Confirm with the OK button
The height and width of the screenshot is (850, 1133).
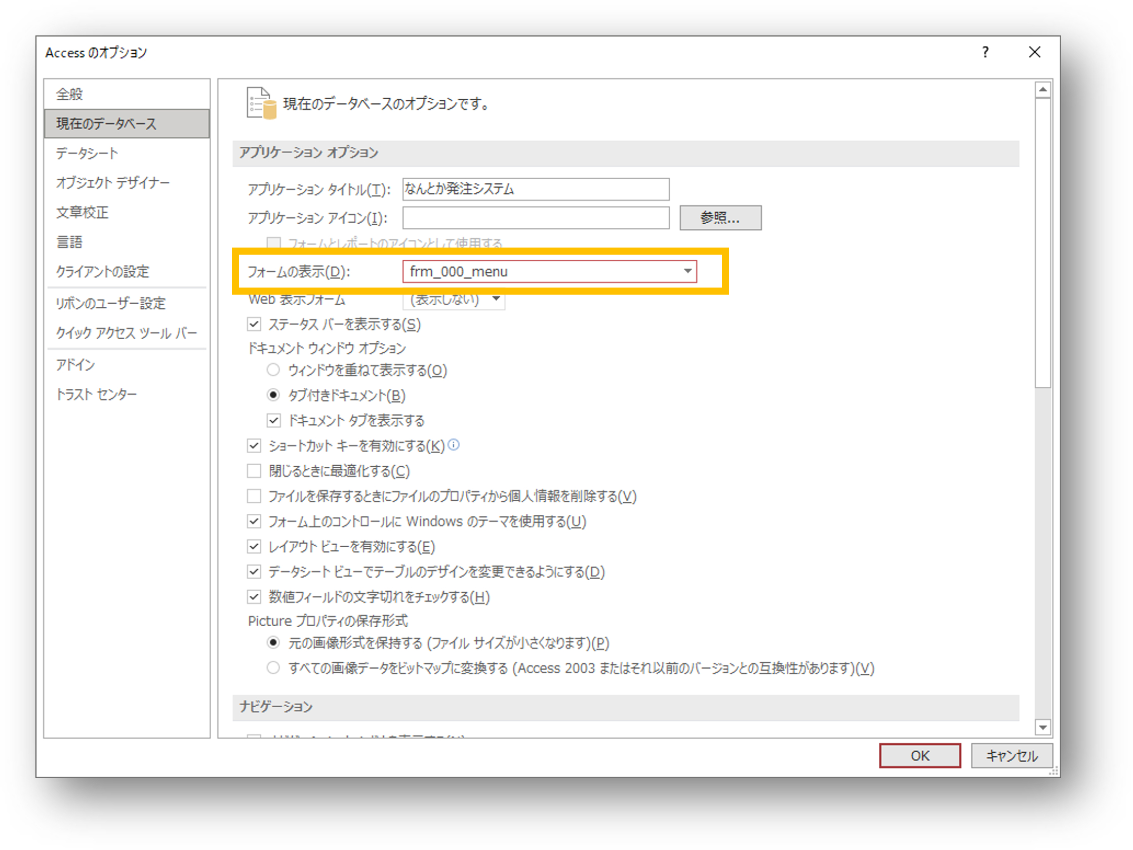(x=920, y=755)
